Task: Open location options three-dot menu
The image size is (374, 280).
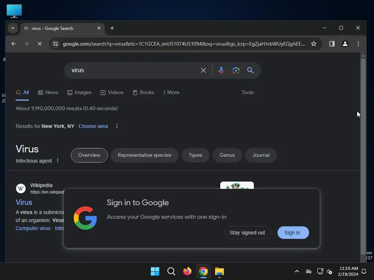Action: point(117,126)
